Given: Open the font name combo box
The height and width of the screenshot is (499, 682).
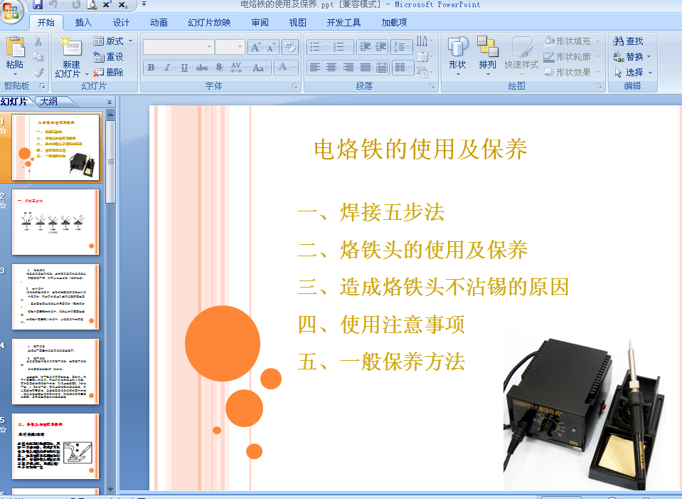Looking at the screenshot, I should tap(179, 47).
